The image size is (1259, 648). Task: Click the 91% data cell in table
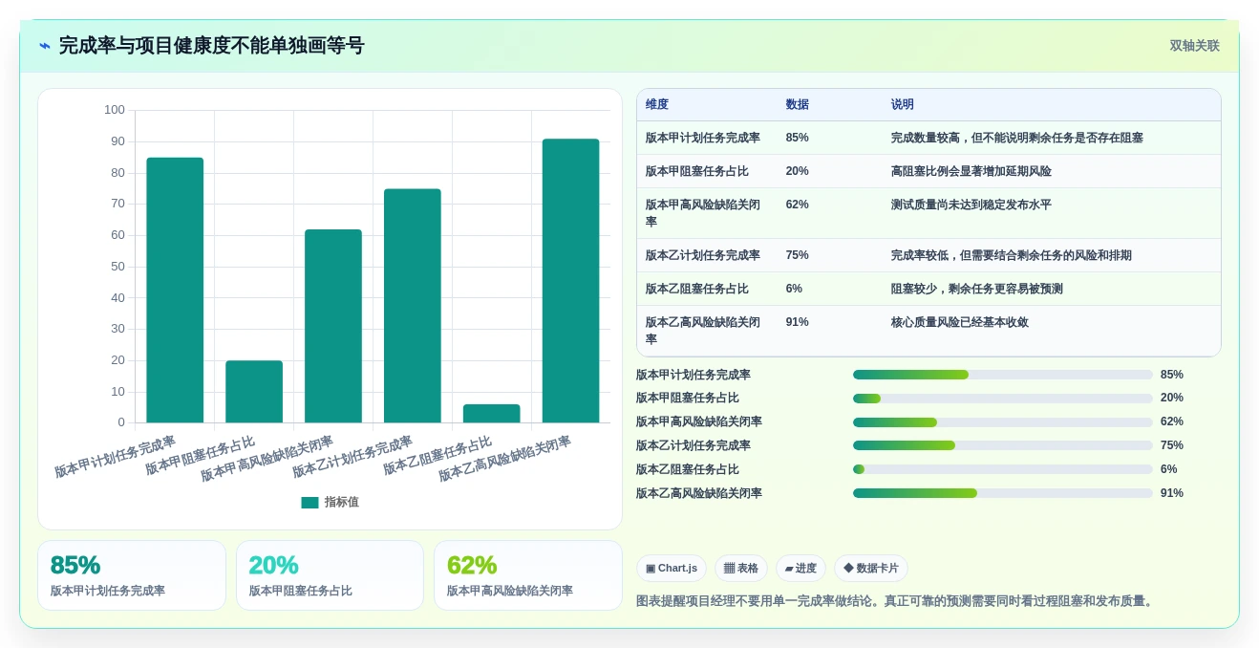[798, 322]
